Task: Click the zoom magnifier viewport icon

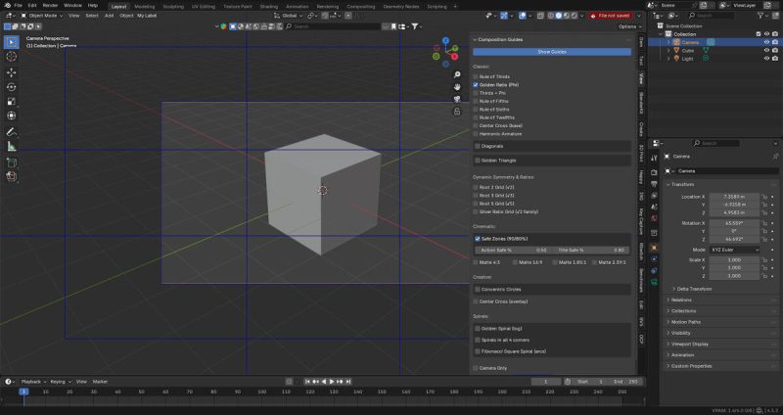Action: tap(458, 73)
